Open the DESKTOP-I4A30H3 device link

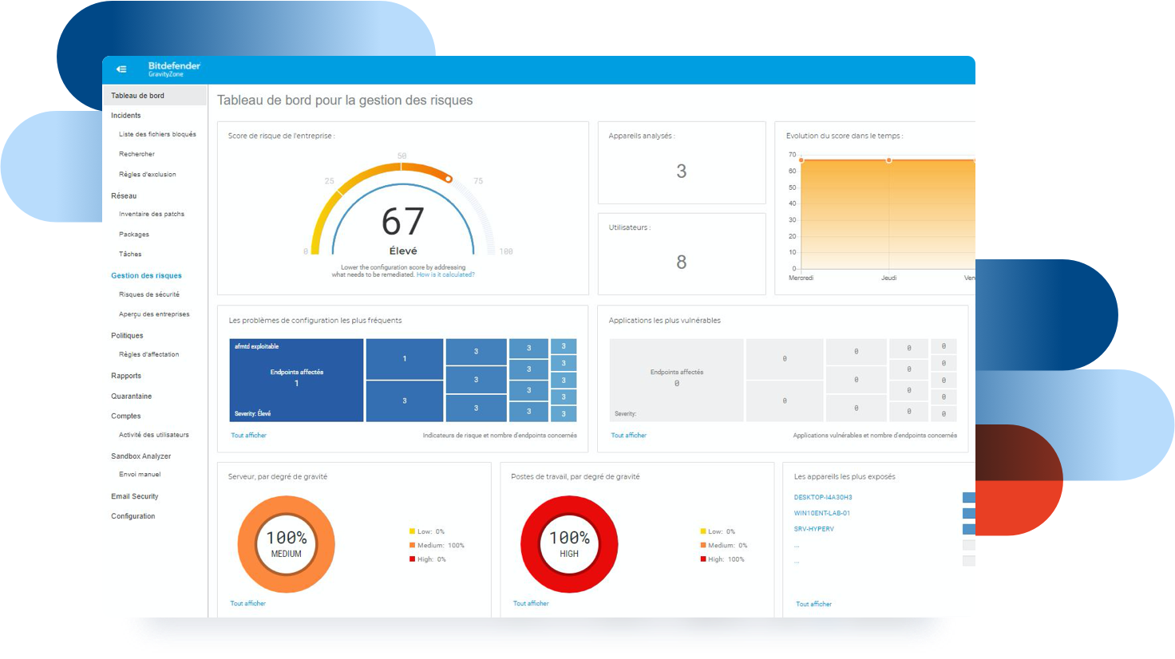tap(823, 497)
